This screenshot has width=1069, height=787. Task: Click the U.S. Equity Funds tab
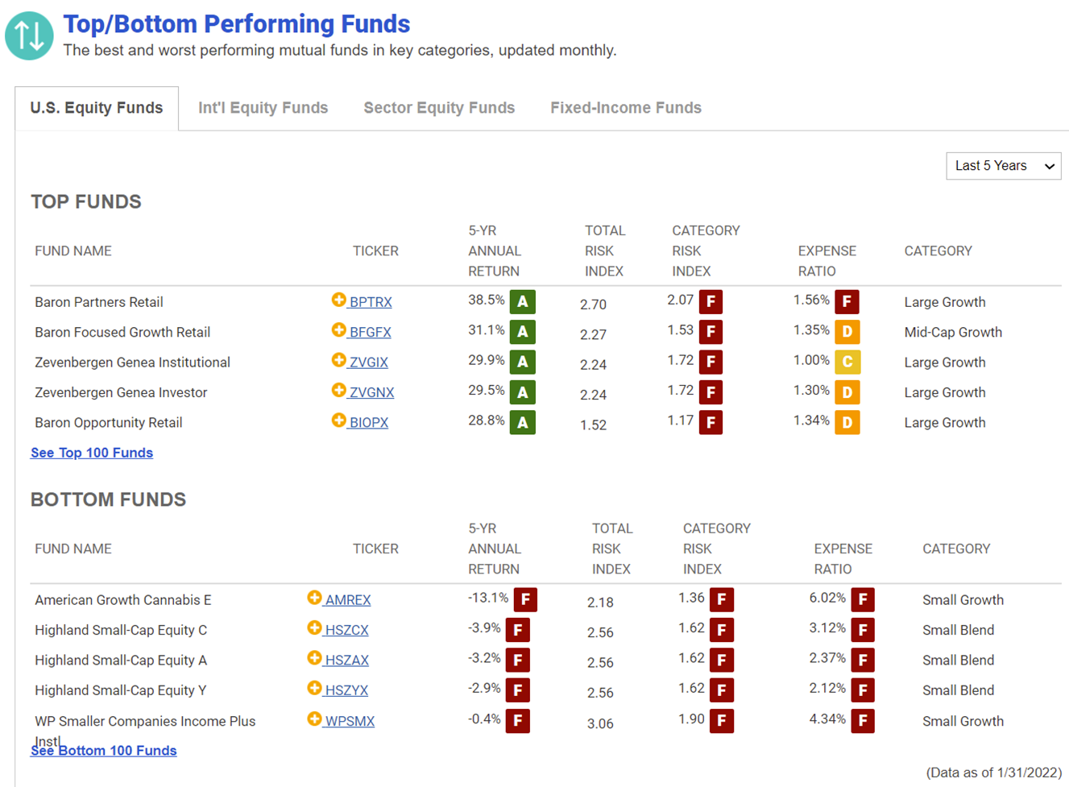pyautogui.click(x=97, y=108)
